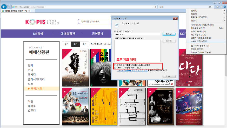Open the favorites star icon
The width and height of the screenshot is (227, 128).
[x=221, y=7]
